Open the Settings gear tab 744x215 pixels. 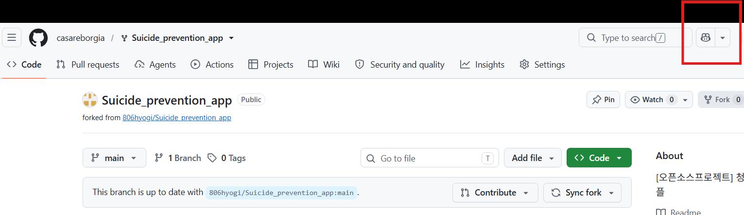542,65
